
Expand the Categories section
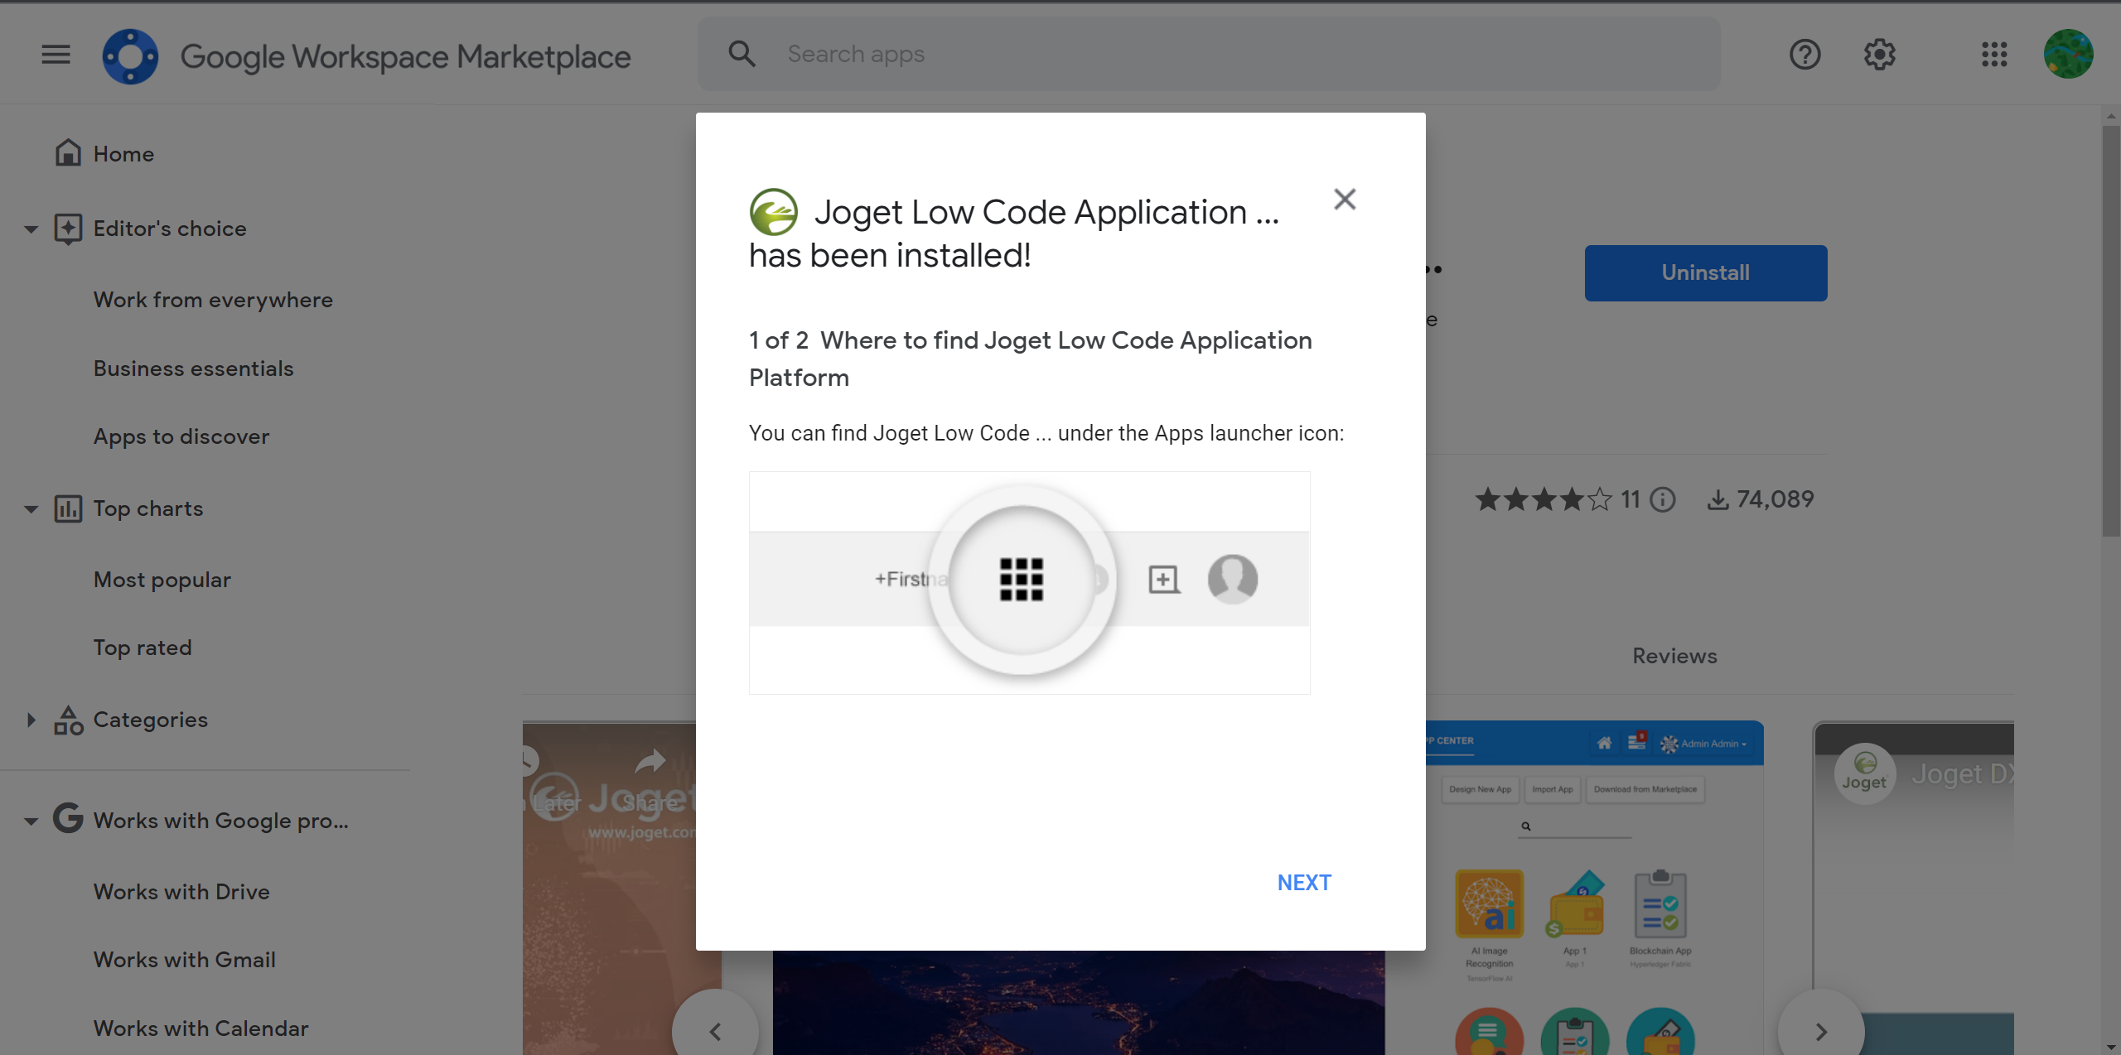coord(31,720)
